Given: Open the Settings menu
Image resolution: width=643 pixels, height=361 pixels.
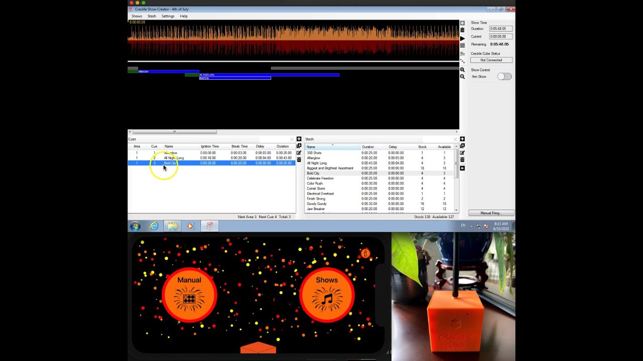Looking at the screenshot, I should point(168,16).
